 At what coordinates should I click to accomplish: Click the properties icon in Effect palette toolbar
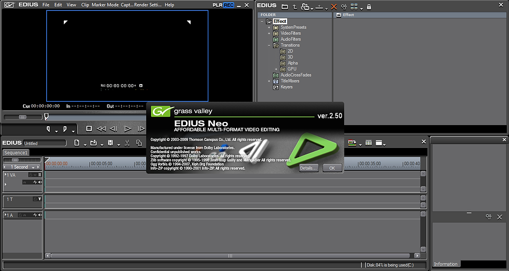344,7
